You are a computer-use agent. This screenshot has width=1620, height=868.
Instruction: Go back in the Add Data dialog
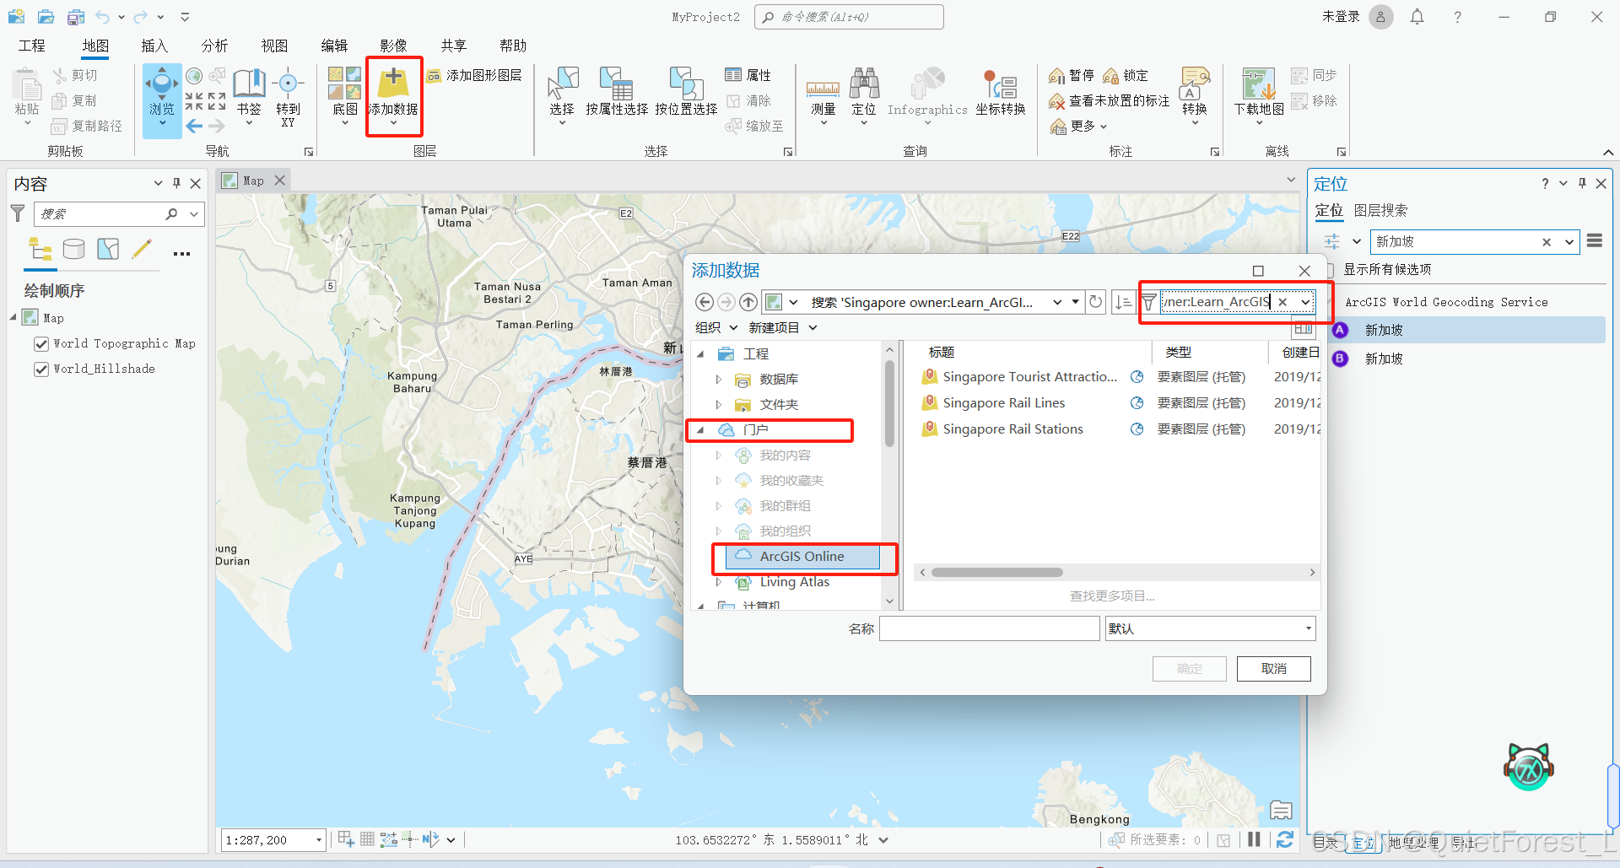pyautogui.click(x=705, y=302)
